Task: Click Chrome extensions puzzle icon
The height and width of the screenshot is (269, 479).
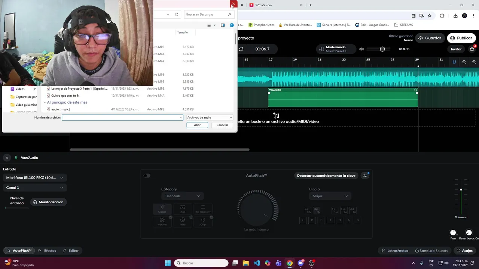Action: pos(442,16)
